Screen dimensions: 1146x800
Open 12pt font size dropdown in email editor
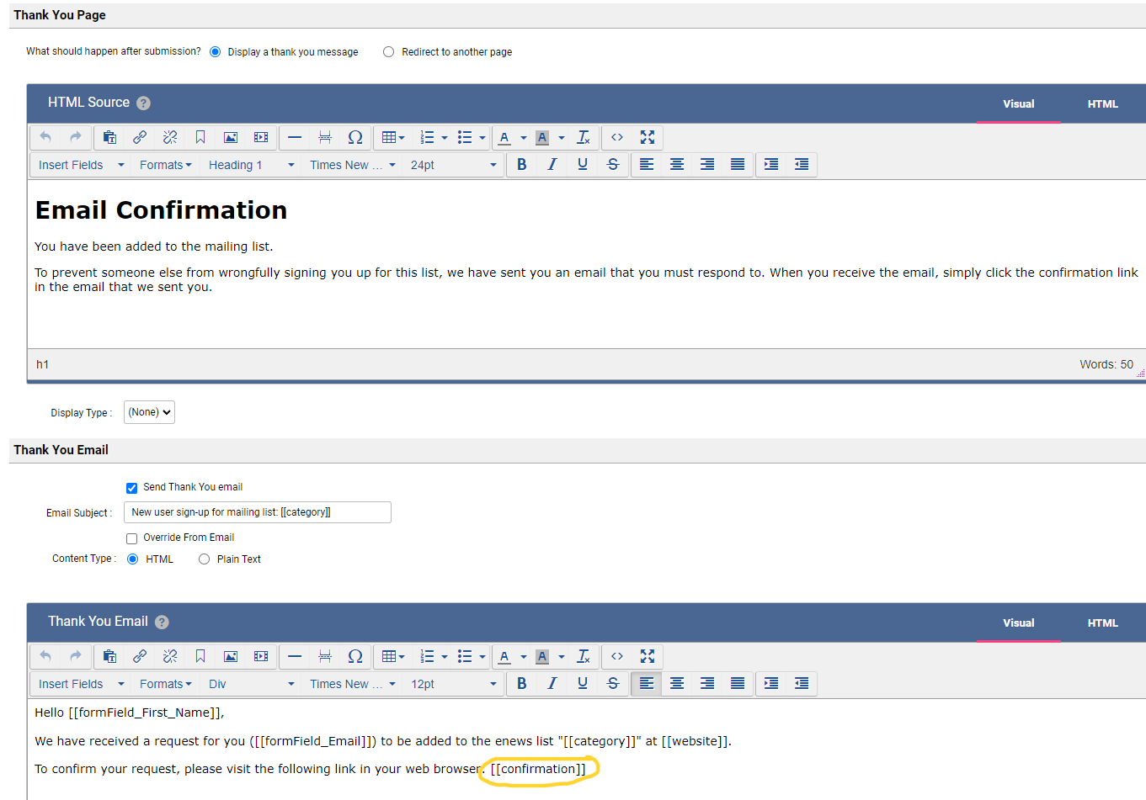[453, 684]
